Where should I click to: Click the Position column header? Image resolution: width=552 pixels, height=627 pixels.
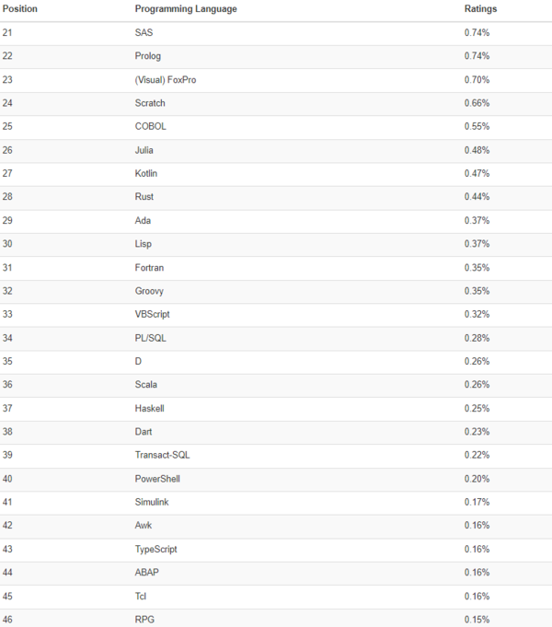[x=19, y=8]
